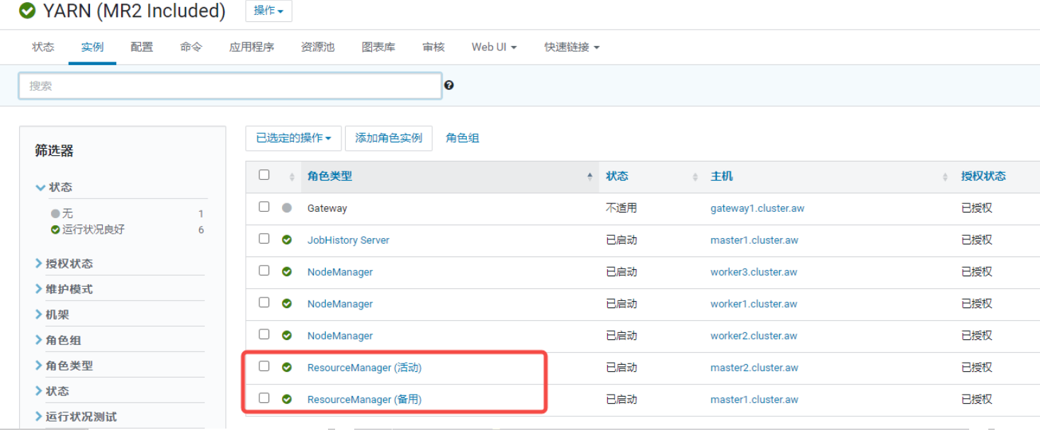
Task: Select the 实例 tab
Action: (92, 47)
